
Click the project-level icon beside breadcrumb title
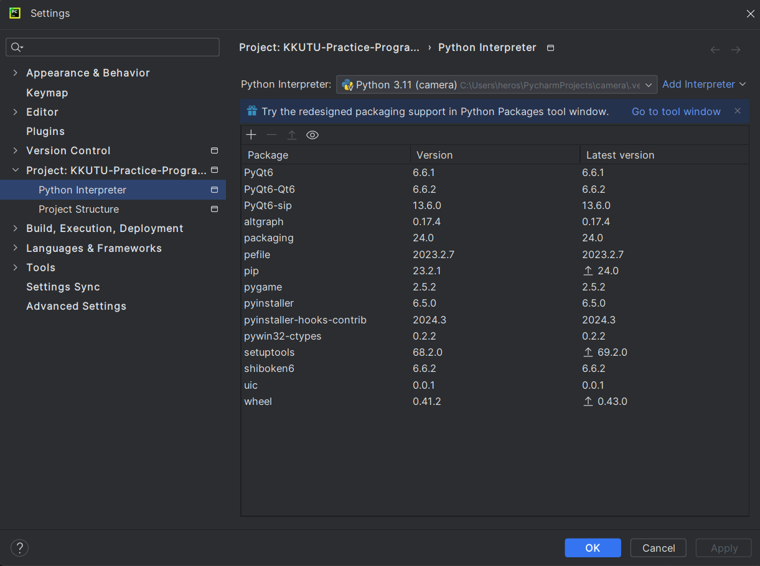pos(550,48)
